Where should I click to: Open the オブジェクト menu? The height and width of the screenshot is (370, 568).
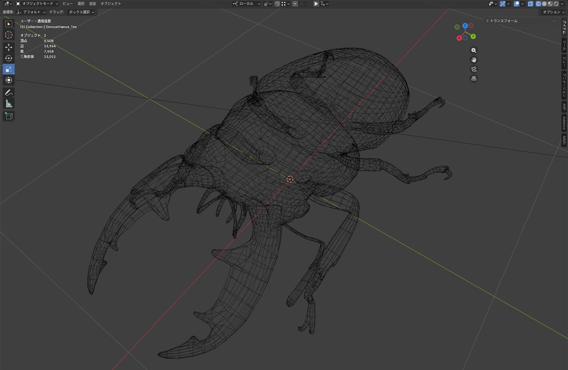(x=110, y=4)
